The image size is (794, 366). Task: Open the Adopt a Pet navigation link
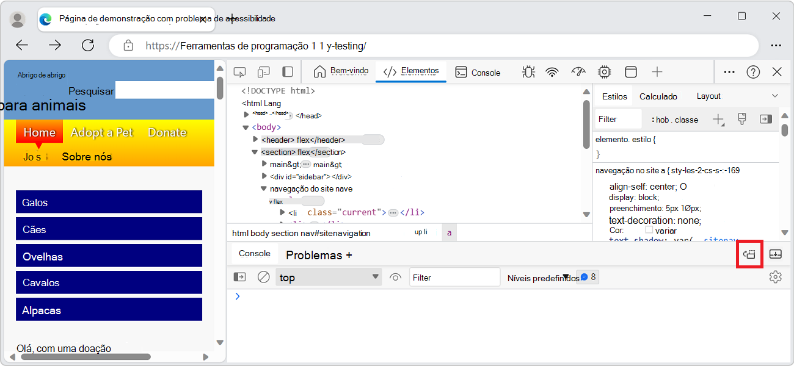click(x=101, y=132)
